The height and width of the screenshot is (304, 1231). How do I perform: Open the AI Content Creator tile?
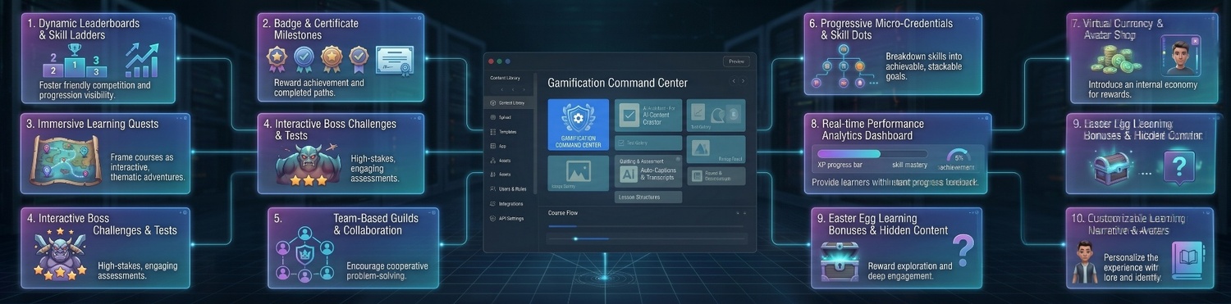(x=648, y=116)
